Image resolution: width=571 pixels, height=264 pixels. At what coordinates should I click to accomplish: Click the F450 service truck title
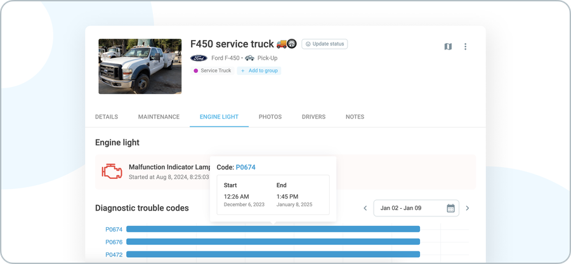tap(232, 44)
